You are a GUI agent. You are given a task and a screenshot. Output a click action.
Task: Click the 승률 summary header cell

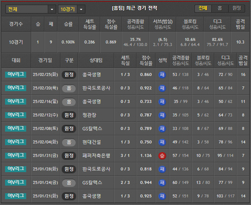click(x=68, y=24)
